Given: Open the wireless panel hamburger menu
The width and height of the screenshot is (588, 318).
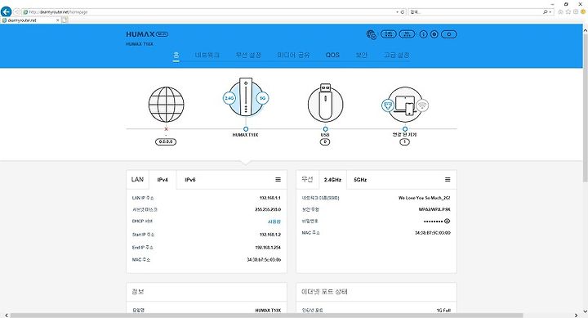Looking at the screenshot, I should [448, 180].
